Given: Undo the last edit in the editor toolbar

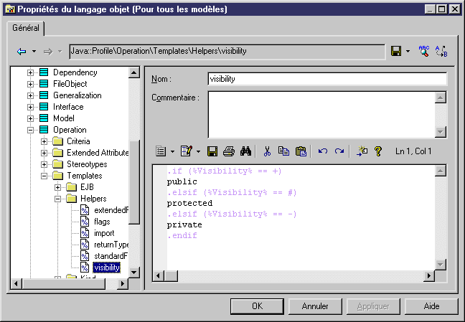Looking at the screenshot, I should [x=323, y=151].
